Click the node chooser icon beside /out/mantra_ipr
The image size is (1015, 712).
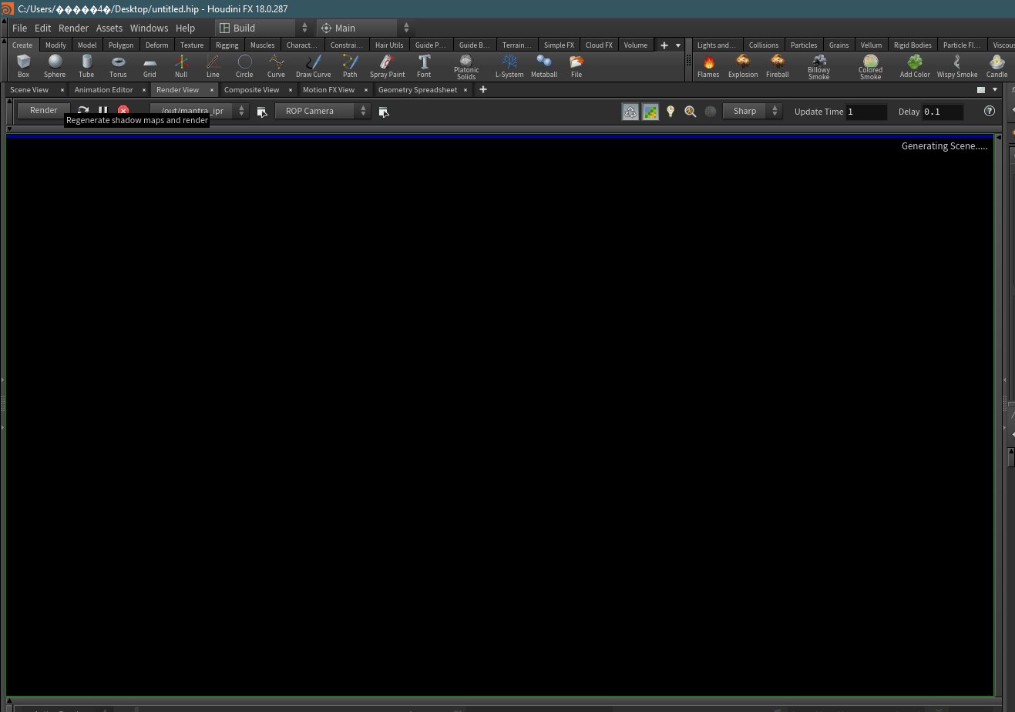262,112
